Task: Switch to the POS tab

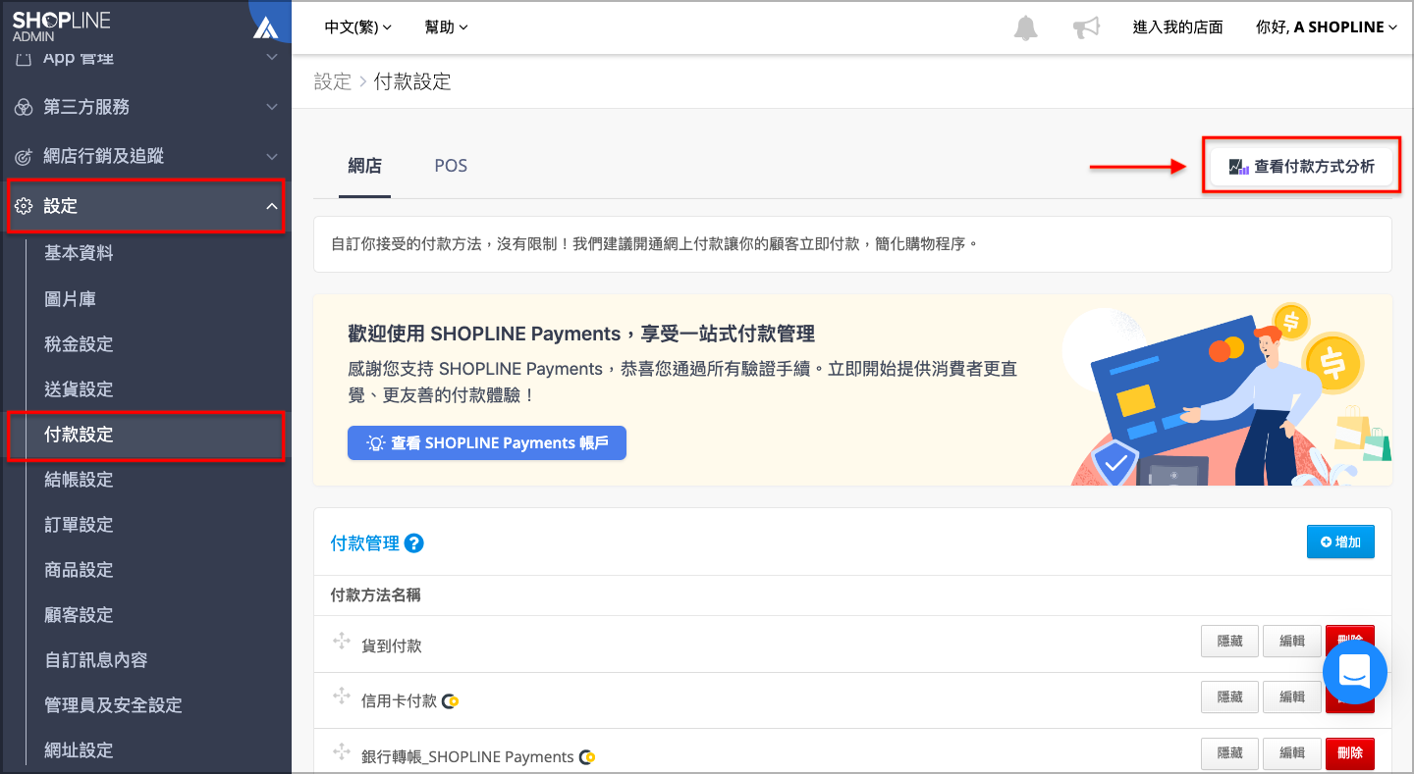Action: click(x=451, y=166)
